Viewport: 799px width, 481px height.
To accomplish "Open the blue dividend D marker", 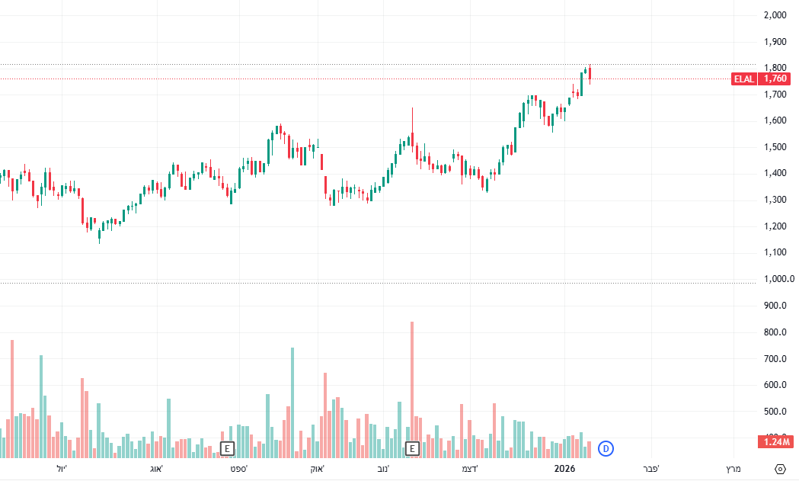I will [606, 448].
